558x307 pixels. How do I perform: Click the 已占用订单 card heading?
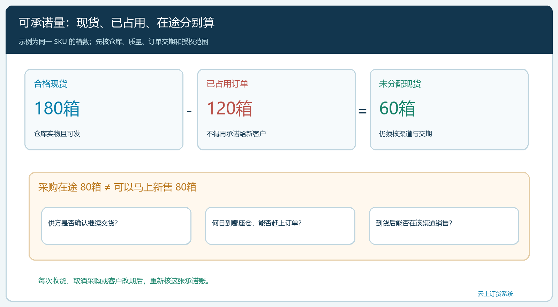(x=227, y=84)
